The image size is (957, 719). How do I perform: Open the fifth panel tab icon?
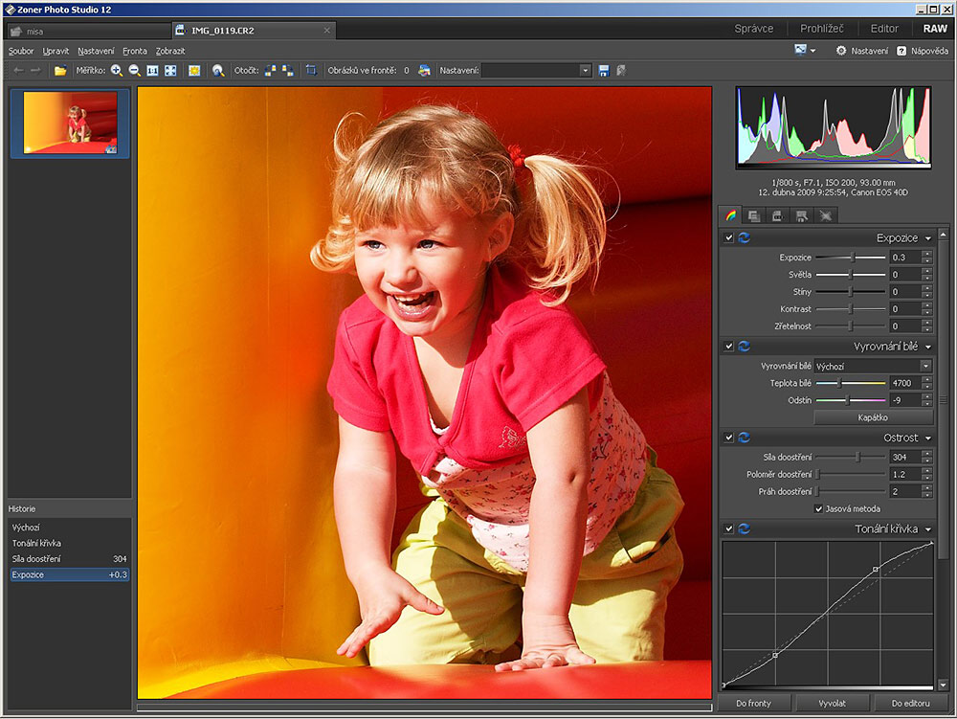coord(825,215)
